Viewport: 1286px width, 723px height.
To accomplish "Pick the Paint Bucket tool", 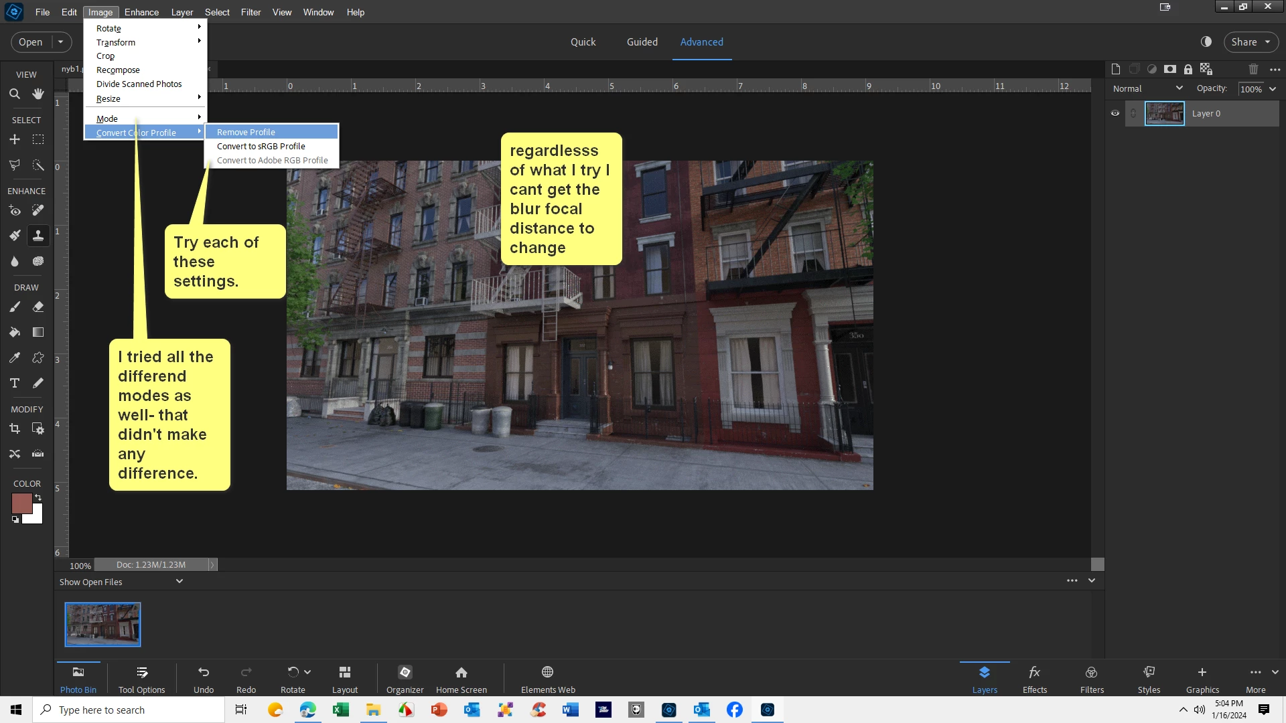I will click(x=14, y=332).
